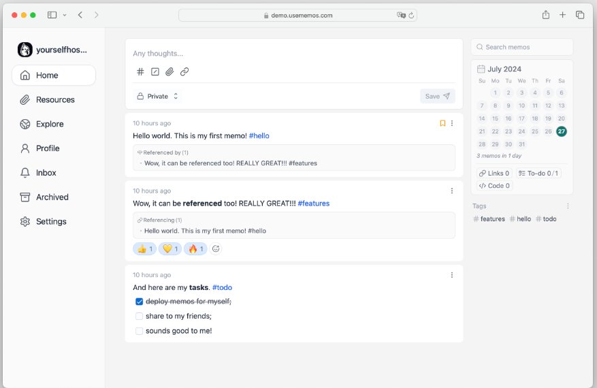
Task: Go to the Explore page
Action: pos(50,124)
